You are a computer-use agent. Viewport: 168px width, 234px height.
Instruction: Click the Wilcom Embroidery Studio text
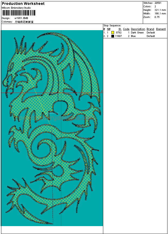pyautogui.click(x=16, y=8)
